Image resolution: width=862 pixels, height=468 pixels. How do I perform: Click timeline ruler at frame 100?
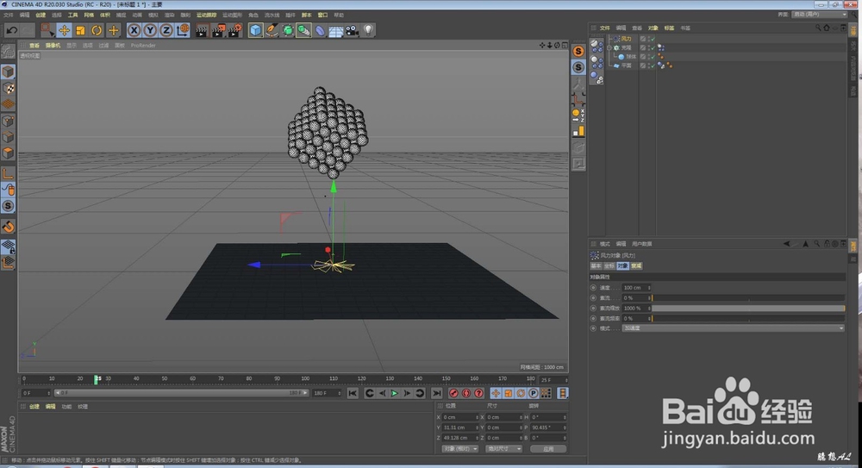click(x=305, y=379)
